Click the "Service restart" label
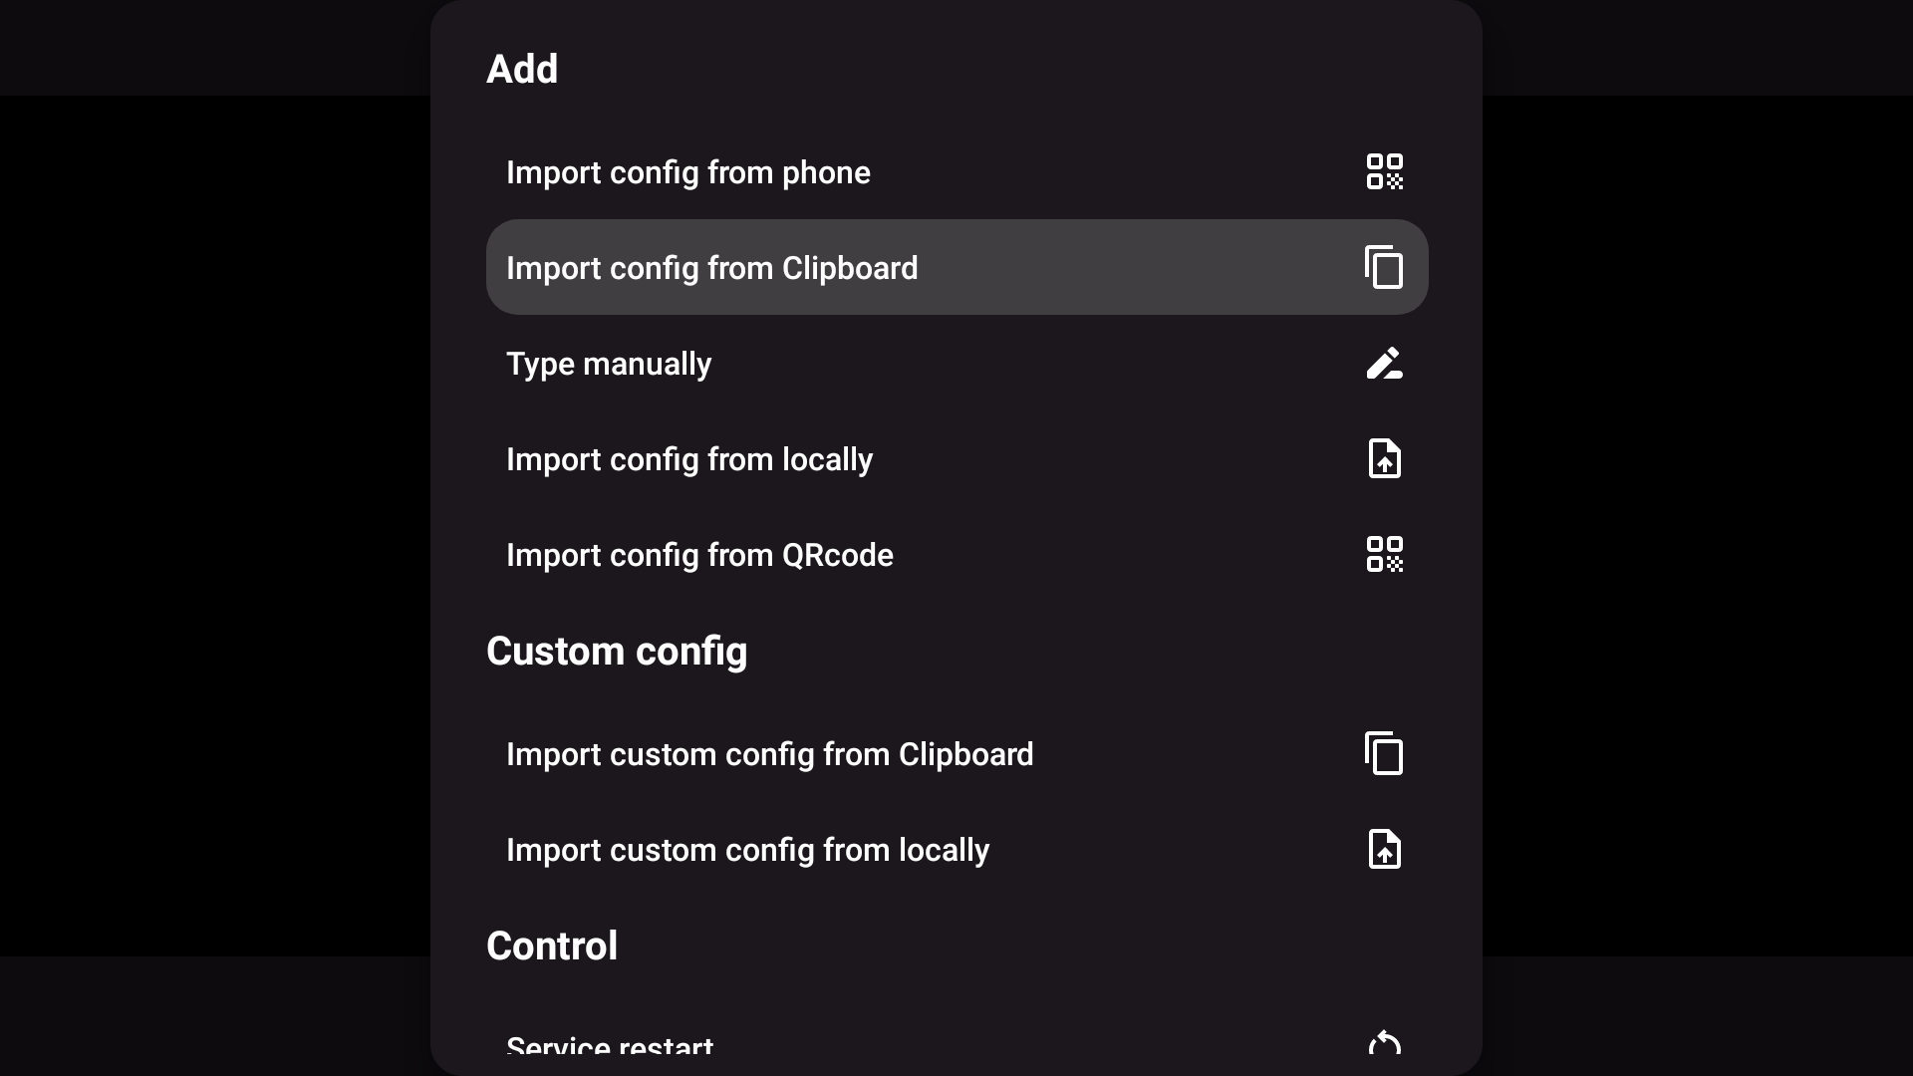Screen dimensions: 1913x1076 tap(609, 1046)
